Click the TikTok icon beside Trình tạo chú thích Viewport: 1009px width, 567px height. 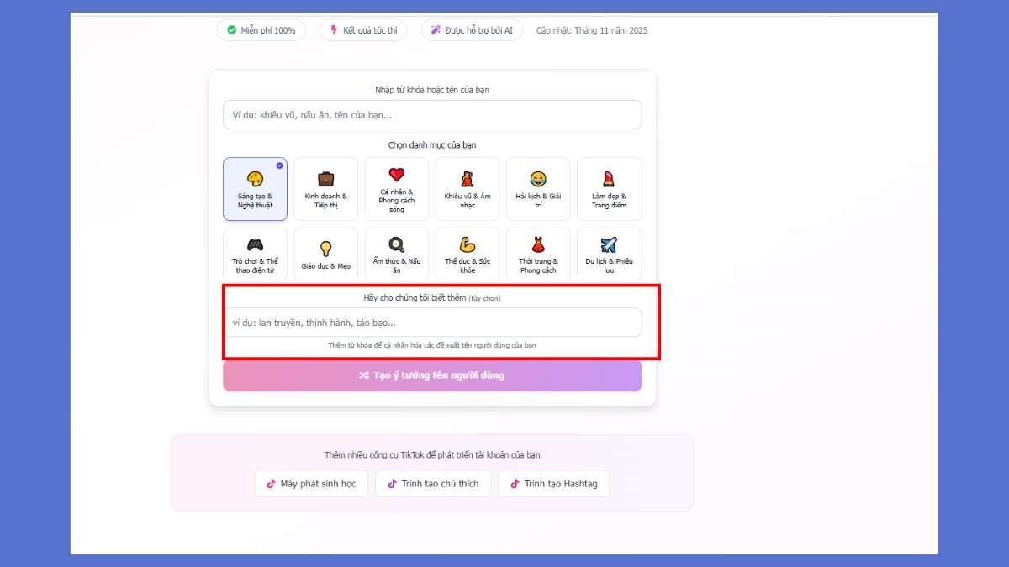(x=392, y=484)
